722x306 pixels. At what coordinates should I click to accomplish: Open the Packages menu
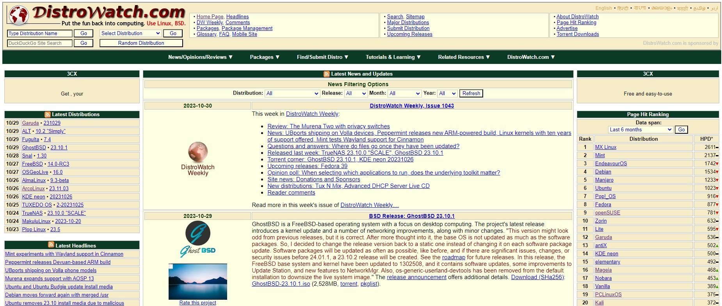click(265, 57)
